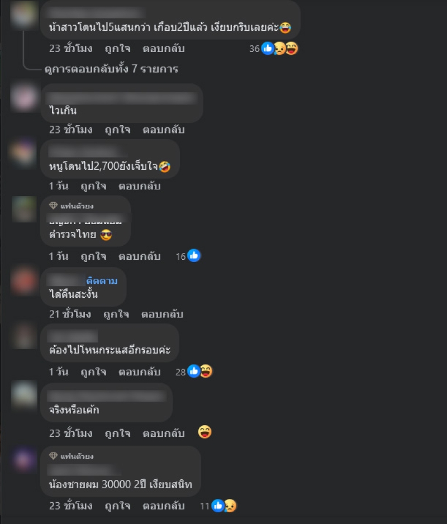Open profile picture of first commenter
447x524 pixels.
(23, 14)
